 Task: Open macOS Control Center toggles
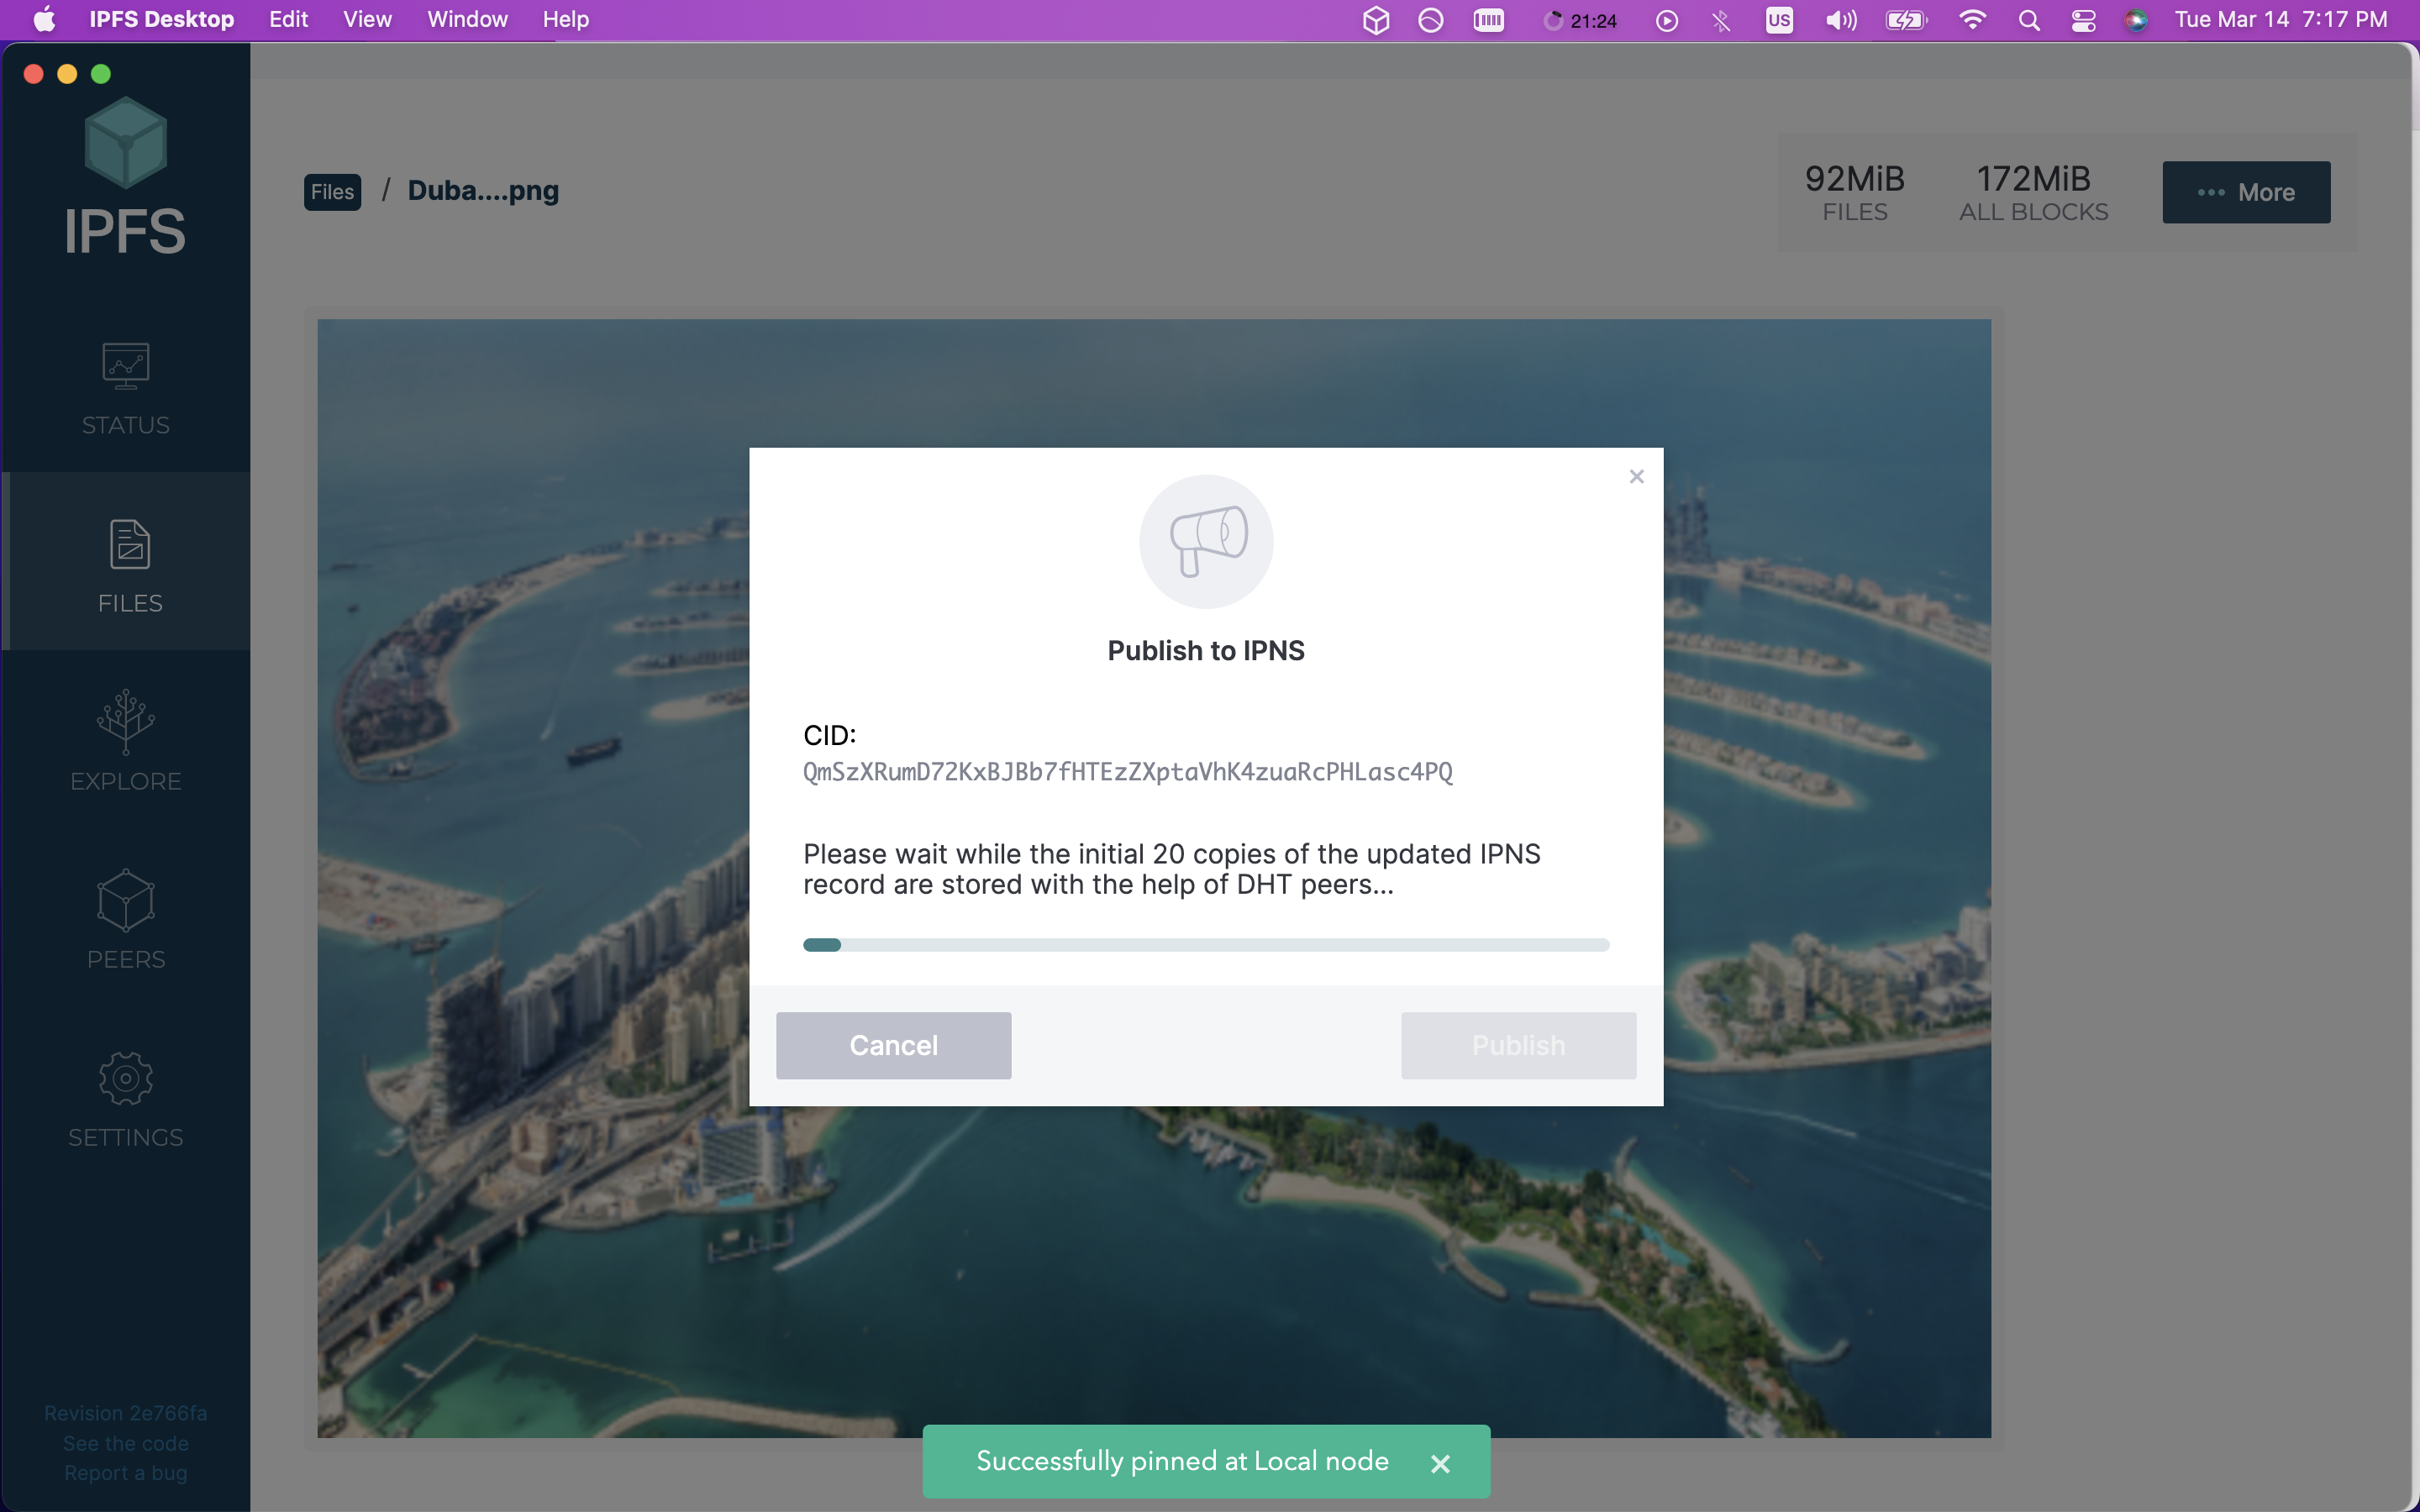tap(2083, 20)
